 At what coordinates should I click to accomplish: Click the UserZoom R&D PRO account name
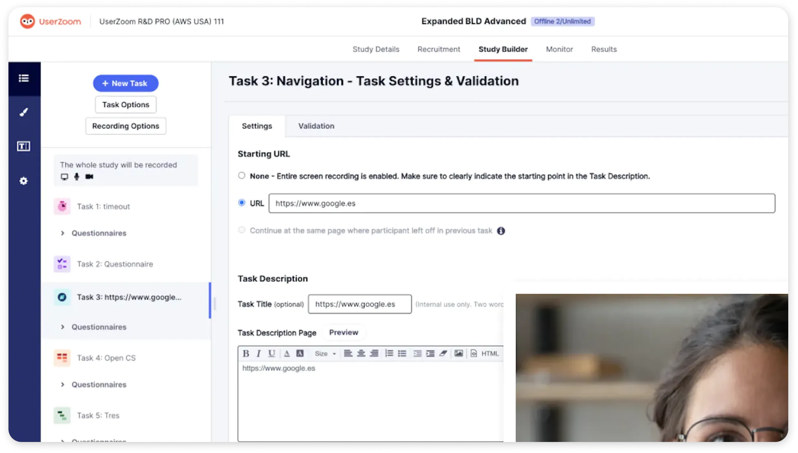[161, 21]
